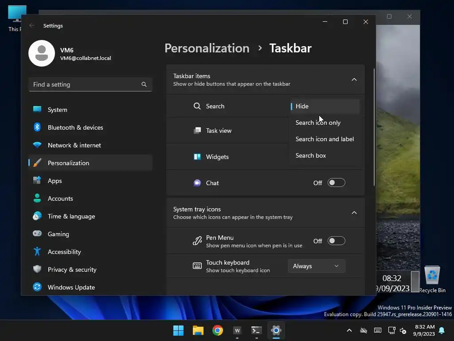Switch to the W app on taskbar
The height and width of the screenshot is (341, 454).
(x=237, y=330)
